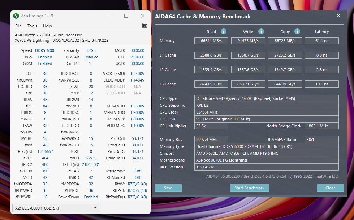Viewport: 354px width, 220px height.
Task: Click the BGS Alt value Disabled
Action: click(x=91, y=57)
